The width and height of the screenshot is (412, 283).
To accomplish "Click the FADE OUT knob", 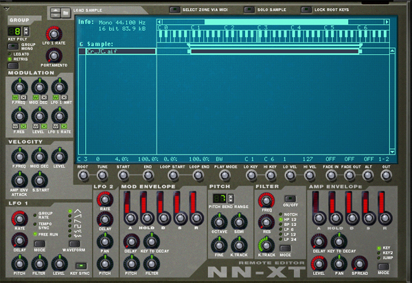I will [350, 175].
